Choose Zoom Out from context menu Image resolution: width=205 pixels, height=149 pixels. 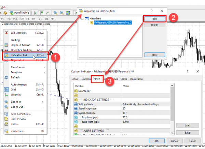(x=25, y=107)
